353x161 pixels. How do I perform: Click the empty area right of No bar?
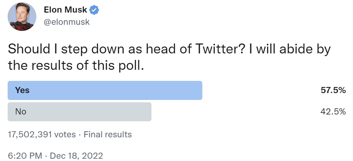233,112
